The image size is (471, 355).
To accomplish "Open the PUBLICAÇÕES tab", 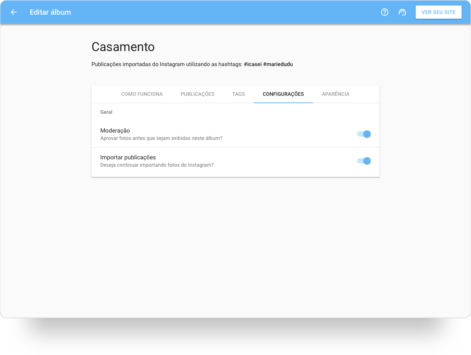I will pos(197,94).
